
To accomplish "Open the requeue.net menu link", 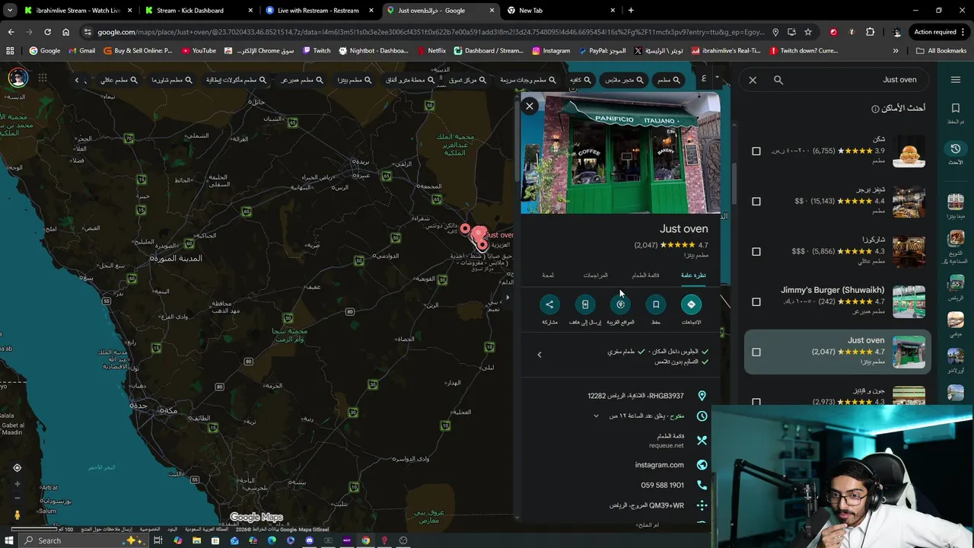I will pos(666,446).
